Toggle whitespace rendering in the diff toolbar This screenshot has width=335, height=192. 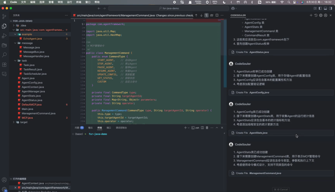(x=206, y=15)
